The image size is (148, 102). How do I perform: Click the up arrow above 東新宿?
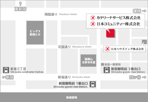tap(20, 4)
